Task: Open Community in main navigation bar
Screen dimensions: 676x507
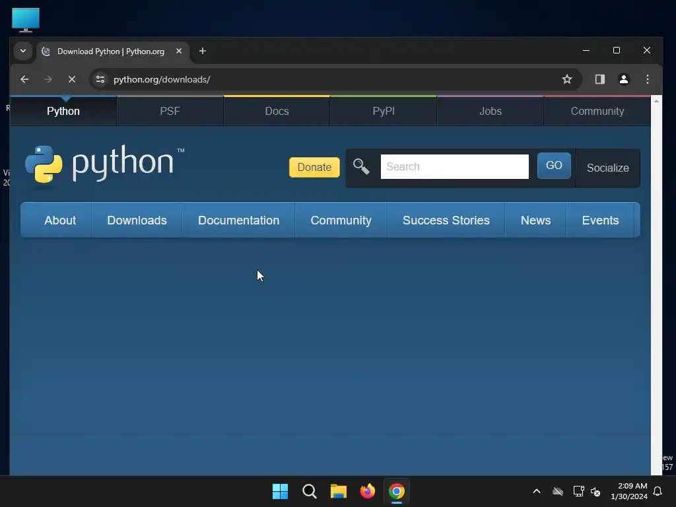Action: click(x=341, y=220)
